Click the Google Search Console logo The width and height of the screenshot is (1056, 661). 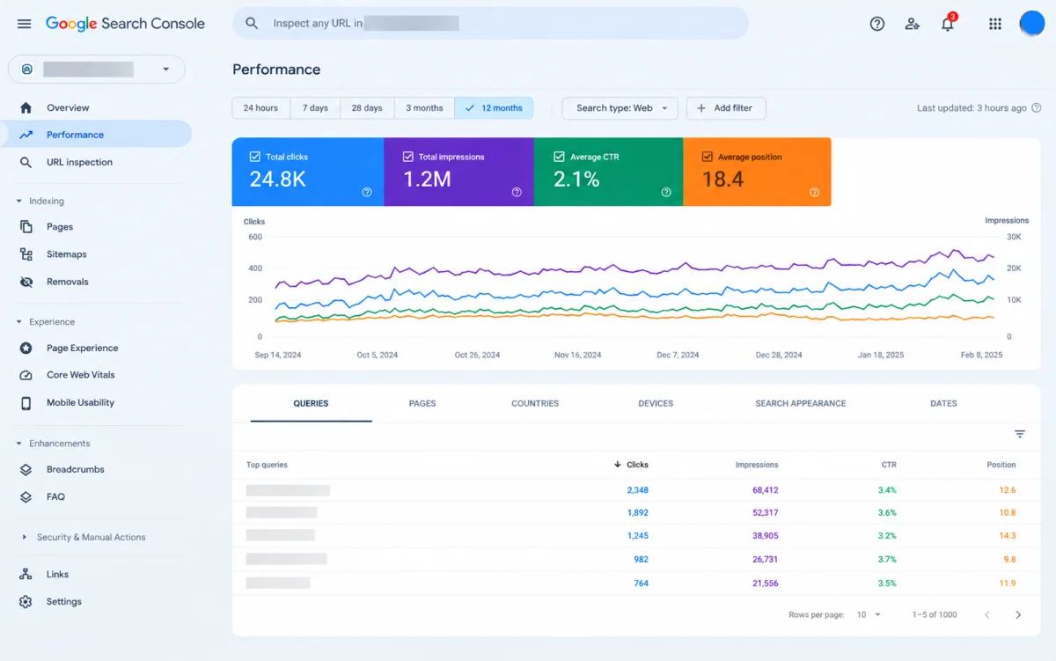coord(125,24)
